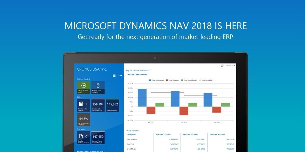The width and height of the screenshot is (305, 152).
Task: Open the Top 10 Customer Sales YTD tile
Action: point(83,120)
